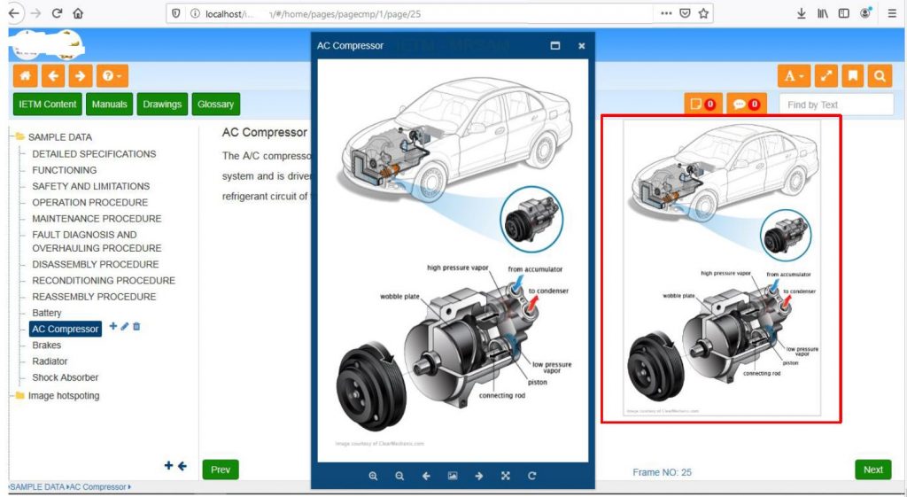Open the orange help question dropdown
Viewport: 907px width, 497px height.
pos(112,76)
